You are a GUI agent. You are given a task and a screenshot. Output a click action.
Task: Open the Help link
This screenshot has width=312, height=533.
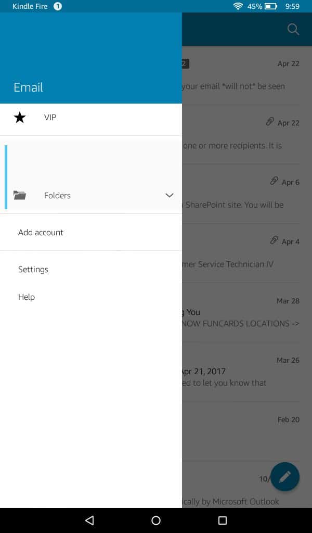[27, 297]
